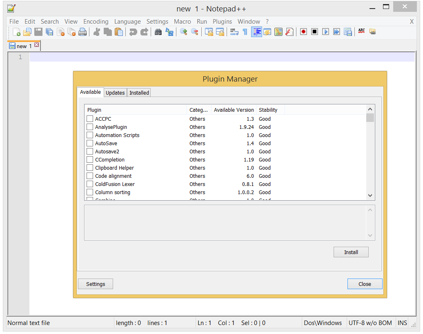Click the Cut scissors icon
The height and width of the screenshot is (334, 423).
tap(97, 32)
